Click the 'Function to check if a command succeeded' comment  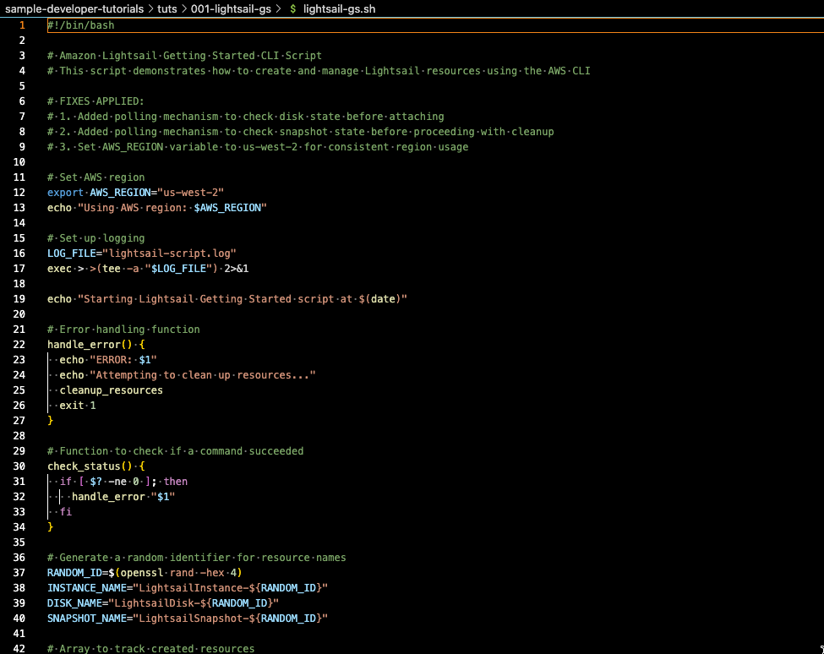[176, 452]
